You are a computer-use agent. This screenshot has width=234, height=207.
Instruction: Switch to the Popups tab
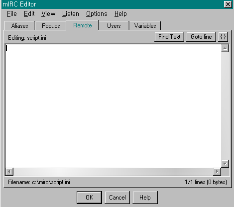coord(51,26)
